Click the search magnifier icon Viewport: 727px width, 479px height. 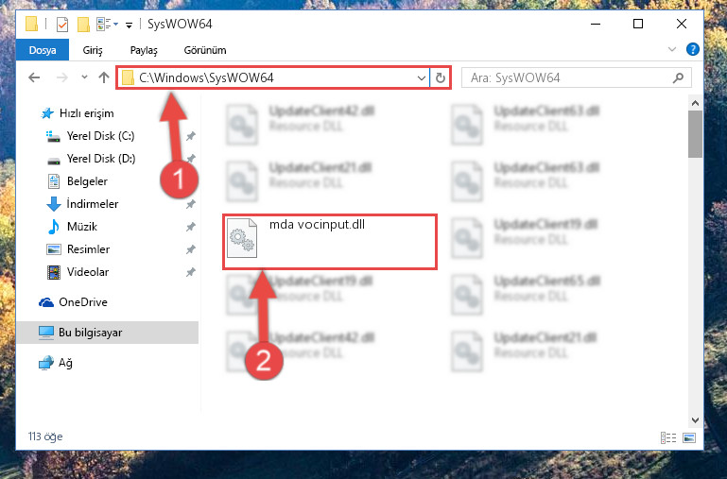678,77
